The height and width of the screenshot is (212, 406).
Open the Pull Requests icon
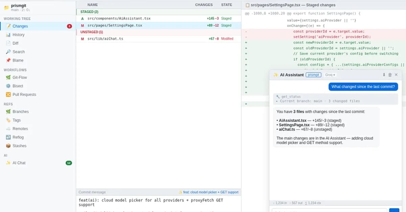[x=8, y=95]
